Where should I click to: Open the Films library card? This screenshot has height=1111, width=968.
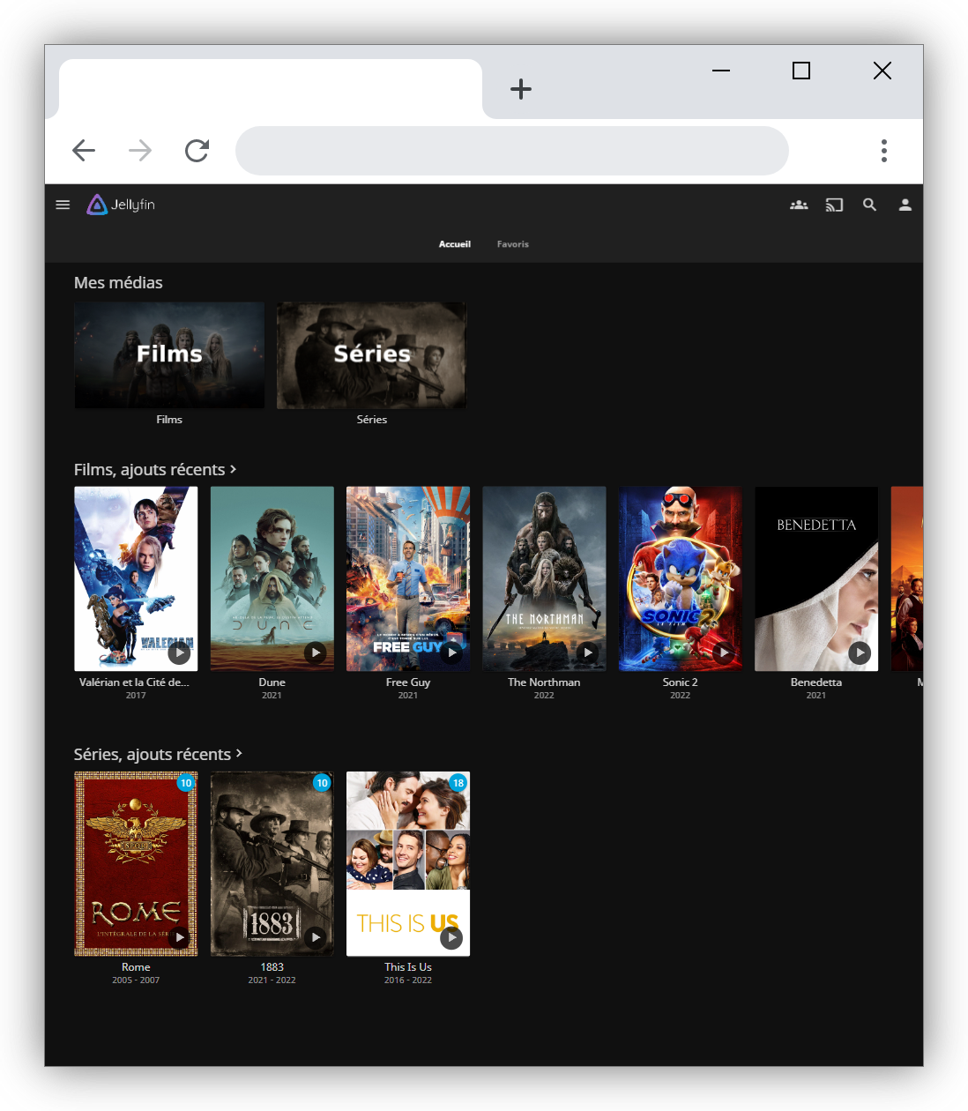click(169, 355)
